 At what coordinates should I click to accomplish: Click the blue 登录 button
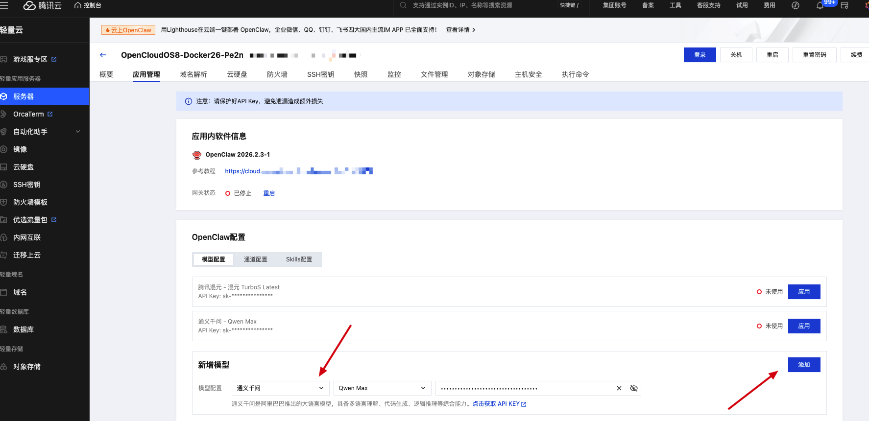[700, 55]
